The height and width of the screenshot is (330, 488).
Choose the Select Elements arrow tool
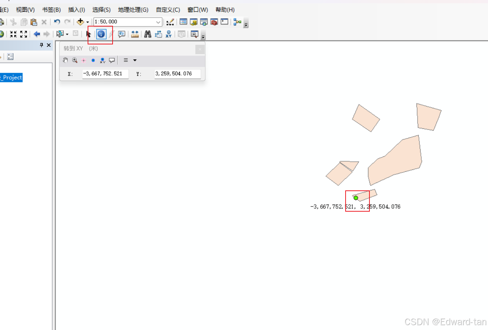(x=89, y=34)
